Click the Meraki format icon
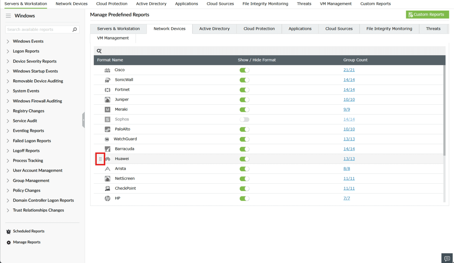Viewport: 454px width, 263px height. pyautogui.click(x=107, y=109)
